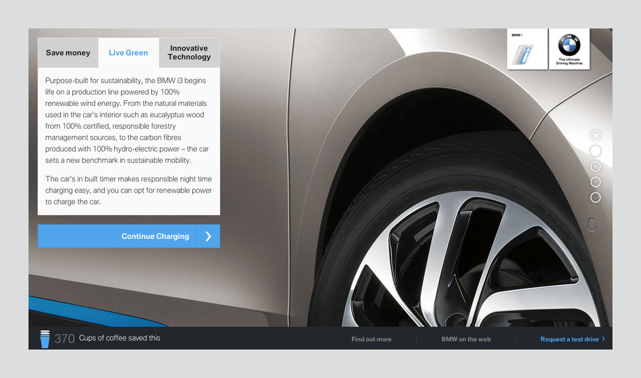Click the night time charging paragraph
This screenshot has width=641, height=378.
click(128, 190)
